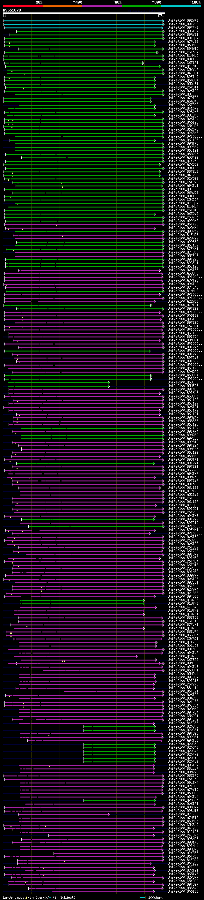Viewport: 204px width, 900px height.
Task: Open hit UniRef100_B9RVS1
Action: click(x=183, y=34)
